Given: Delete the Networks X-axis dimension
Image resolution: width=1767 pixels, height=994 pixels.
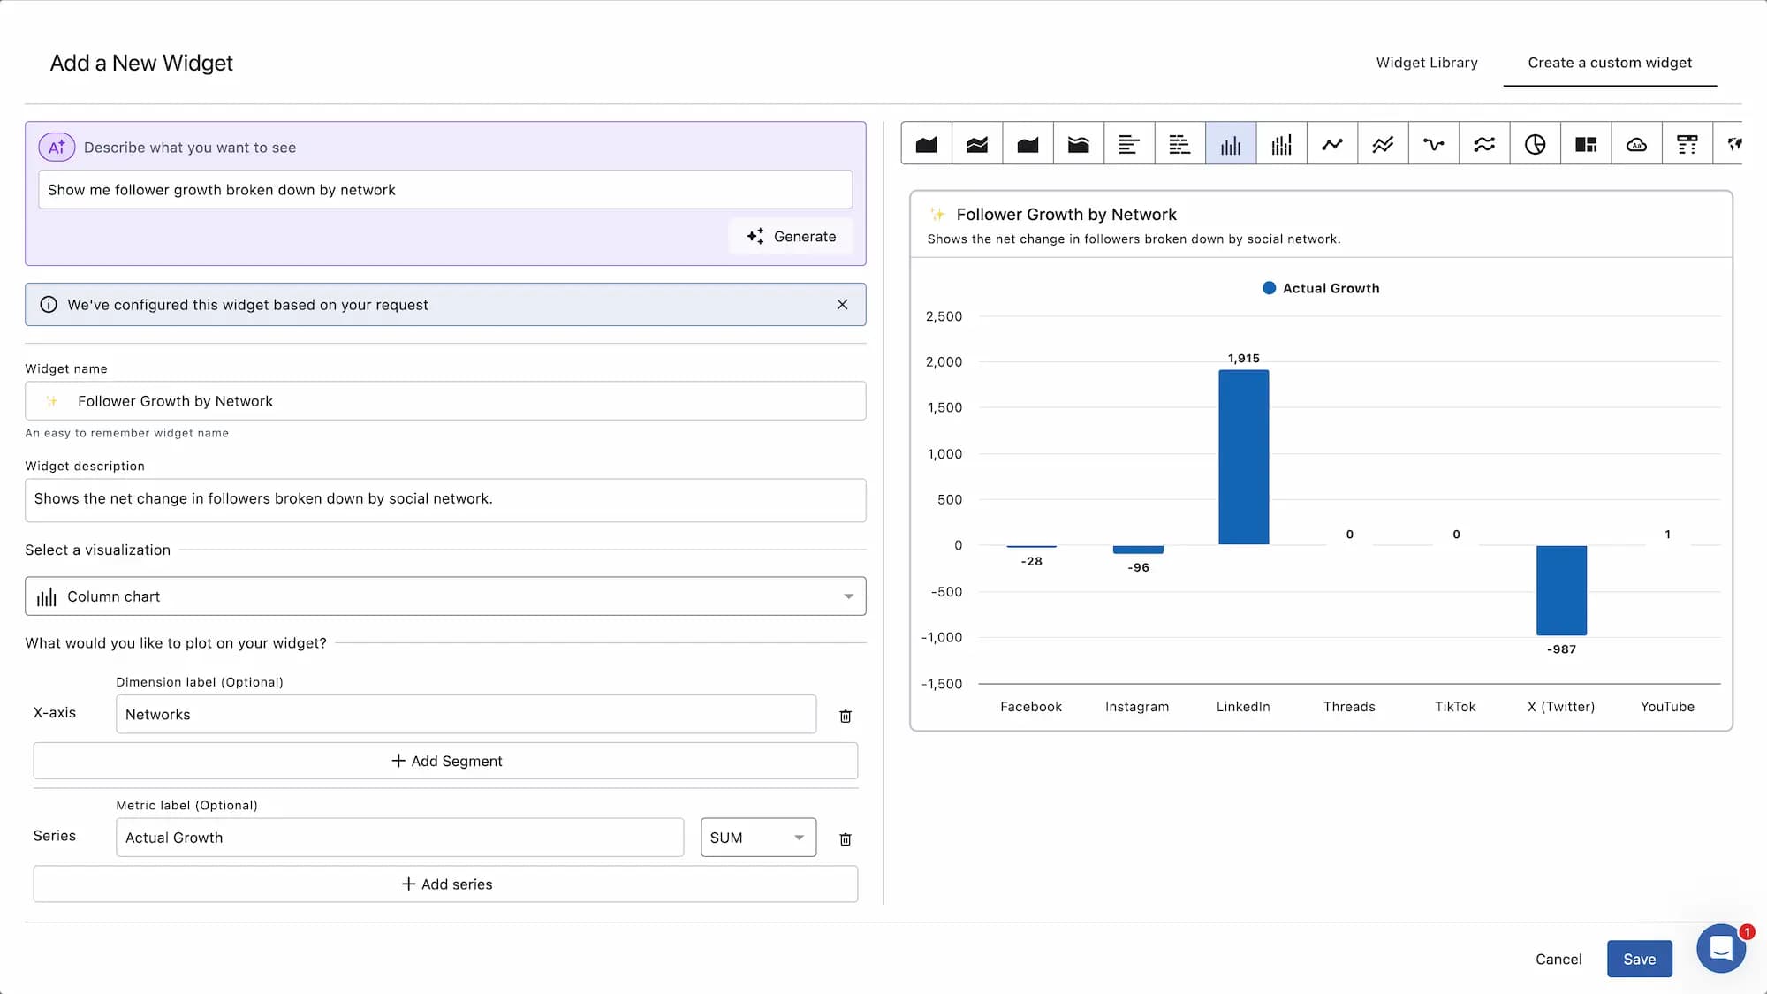Looking at the screenshot, I should (x=846, y=716).
